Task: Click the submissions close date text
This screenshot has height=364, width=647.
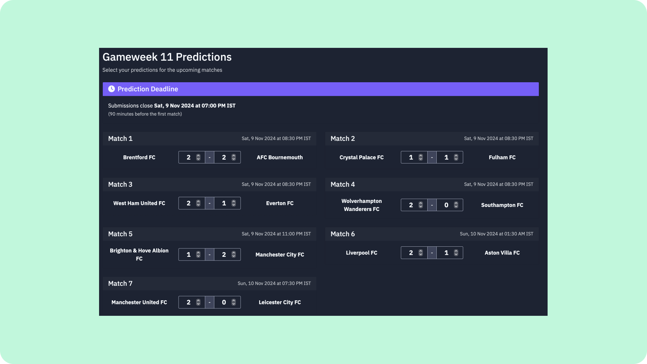Action: coord(195,105)
